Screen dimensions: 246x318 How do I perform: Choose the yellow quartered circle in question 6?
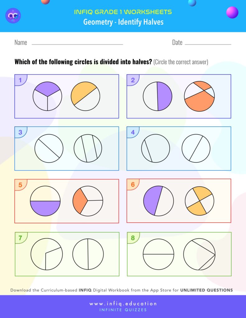tap(199, 201)
